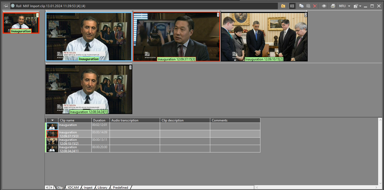Click the film reel roll icon
Image resolution: width=384 pixels, height=190 pixels.
13,6
